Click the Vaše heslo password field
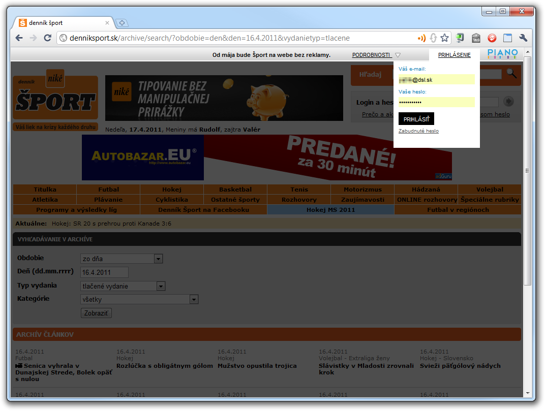Viewport: 545px width, 411px height. (436, 102)
